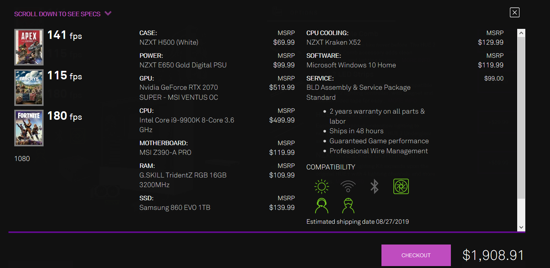Screen dimensions: 550x268
Task: Click the 141 fps value
Action: (65, 35)
